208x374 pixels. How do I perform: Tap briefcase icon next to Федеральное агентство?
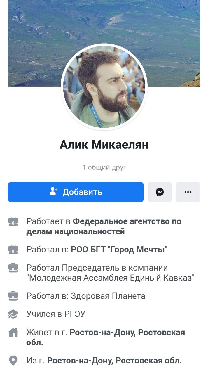click(13, 221)
